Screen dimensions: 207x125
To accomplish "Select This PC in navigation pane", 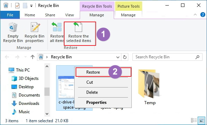I will (19, 70).
